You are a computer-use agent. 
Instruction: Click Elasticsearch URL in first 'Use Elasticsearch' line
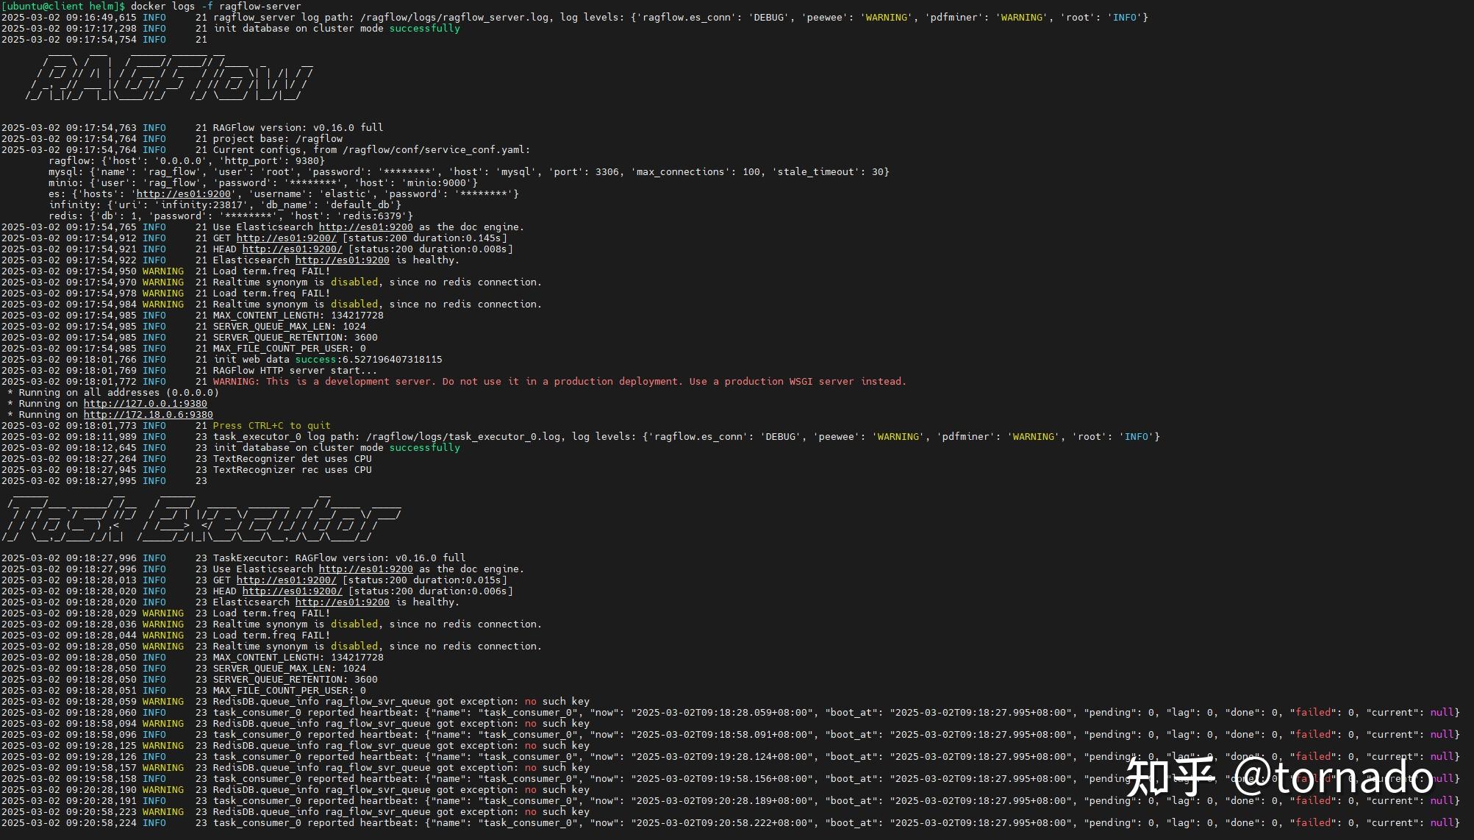click(x=365, y=227)
